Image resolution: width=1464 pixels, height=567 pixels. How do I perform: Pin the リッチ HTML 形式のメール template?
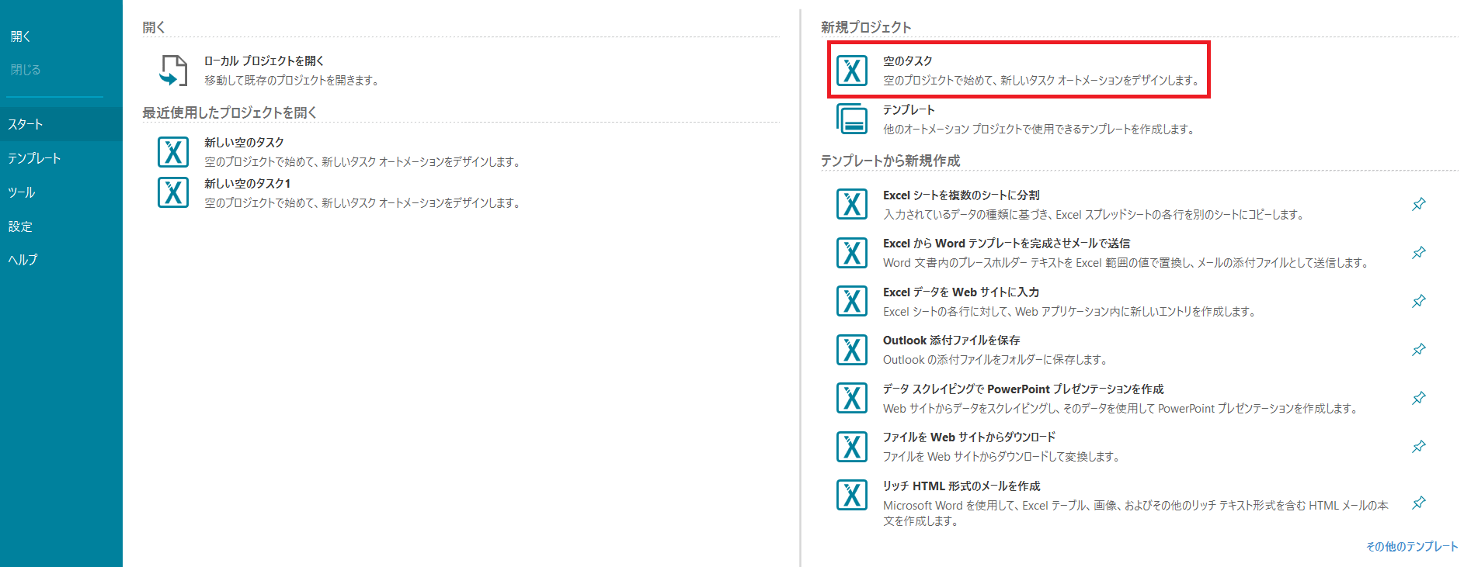pos(1419,503)
